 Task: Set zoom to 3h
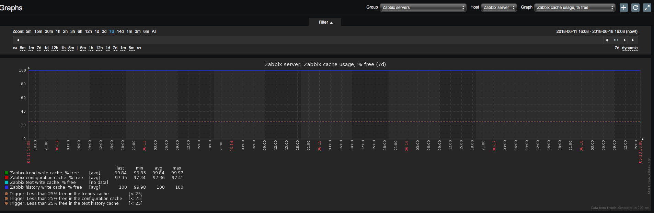[x=72, y=32]
